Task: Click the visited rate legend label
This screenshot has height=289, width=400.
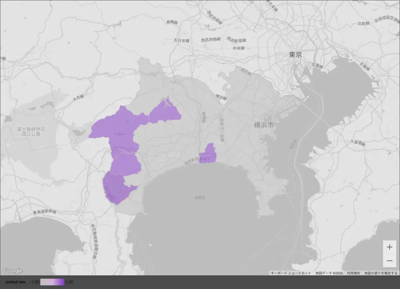Action: [x=15, y=282]
